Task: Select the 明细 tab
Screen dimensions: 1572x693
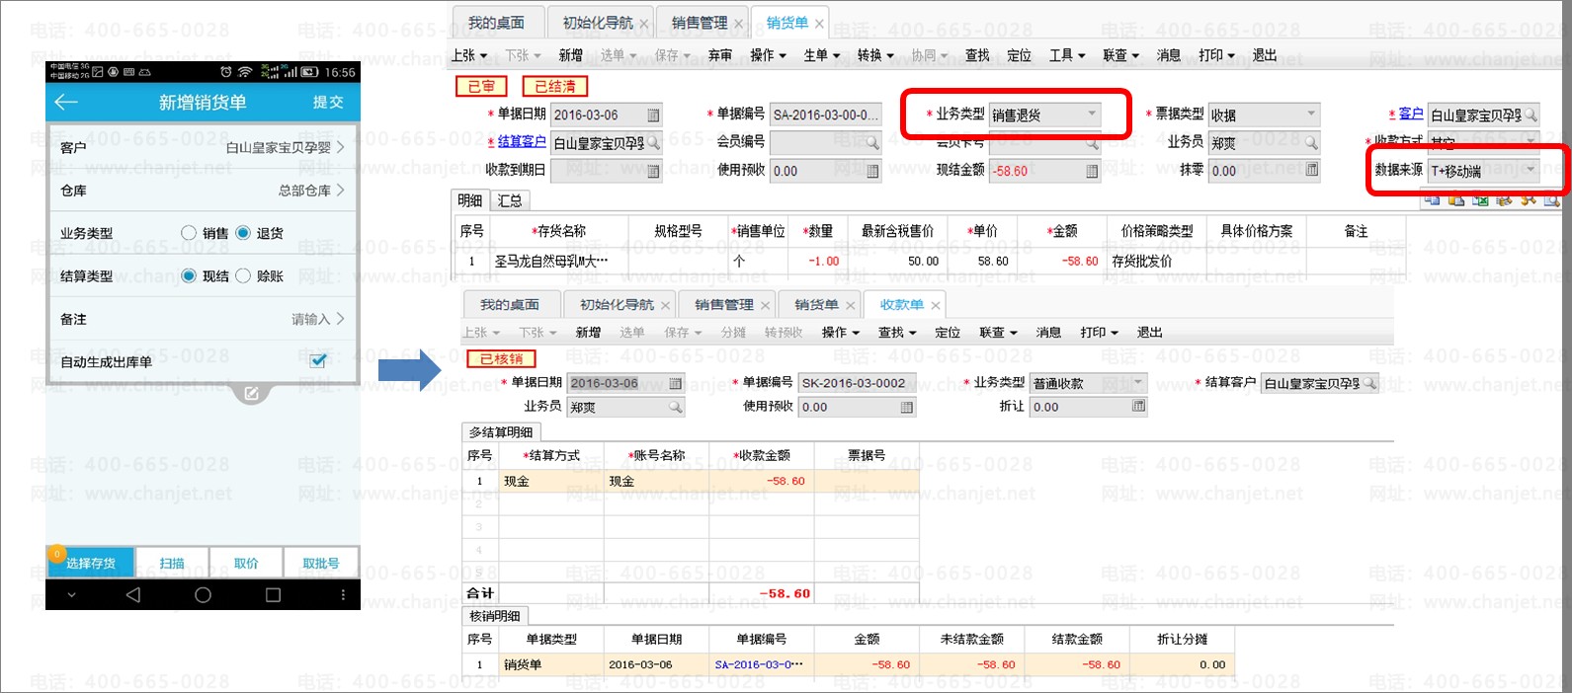Action: (x=470, y=200)
